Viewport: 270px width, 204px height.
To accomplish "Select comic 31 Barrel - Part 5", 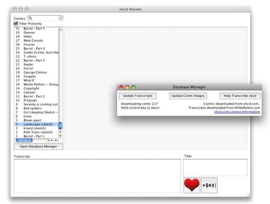I will coord(37,29).
